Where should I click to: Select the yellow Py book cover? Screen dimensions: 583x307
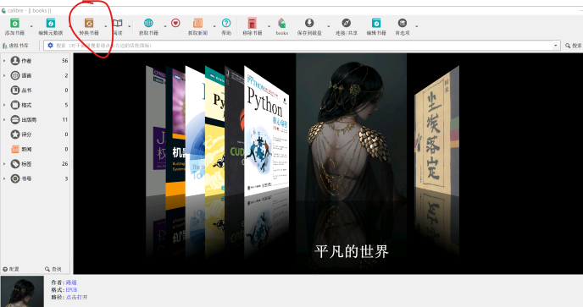pos(215,130)
